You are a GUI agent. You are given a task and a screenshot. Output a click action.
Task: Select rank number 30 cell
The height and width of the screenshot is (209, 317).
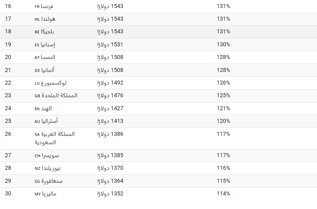tap(8, 194)
